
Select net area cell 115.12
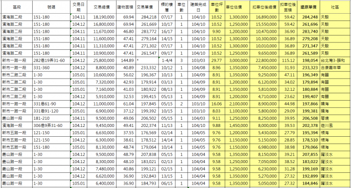coord(288,61)
